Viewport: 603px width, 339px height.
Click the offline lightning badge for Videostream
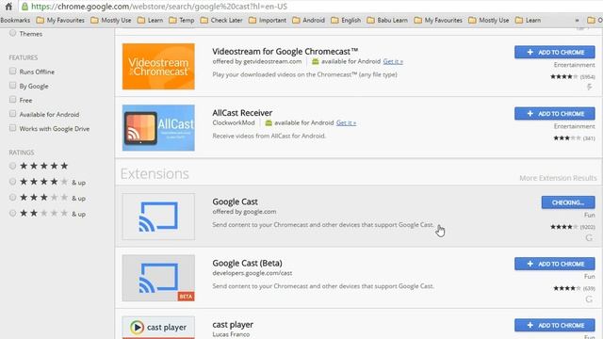click(590, 88)
